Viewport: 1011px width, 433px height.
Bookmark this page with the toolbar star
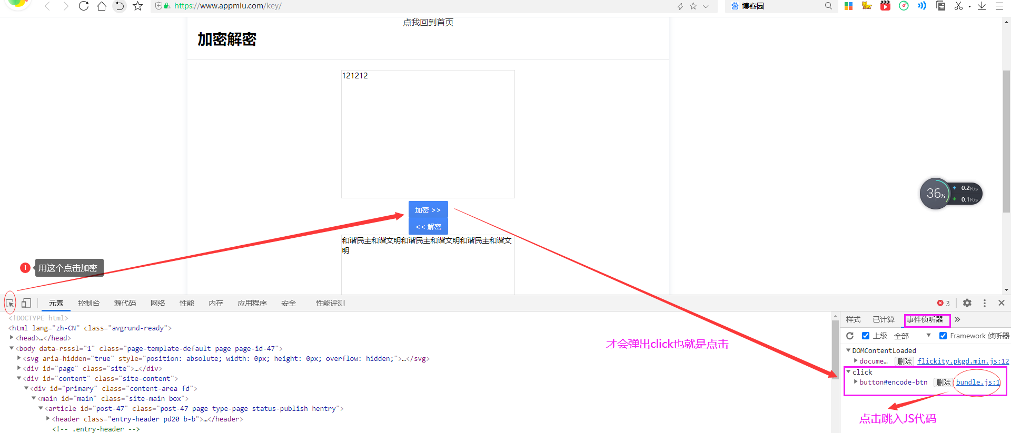click(137, 6)
